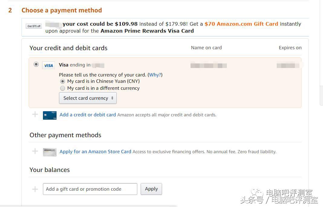Click the 'Choose a payment method' heading
323x207 pixels.
[x=61, y=10]
